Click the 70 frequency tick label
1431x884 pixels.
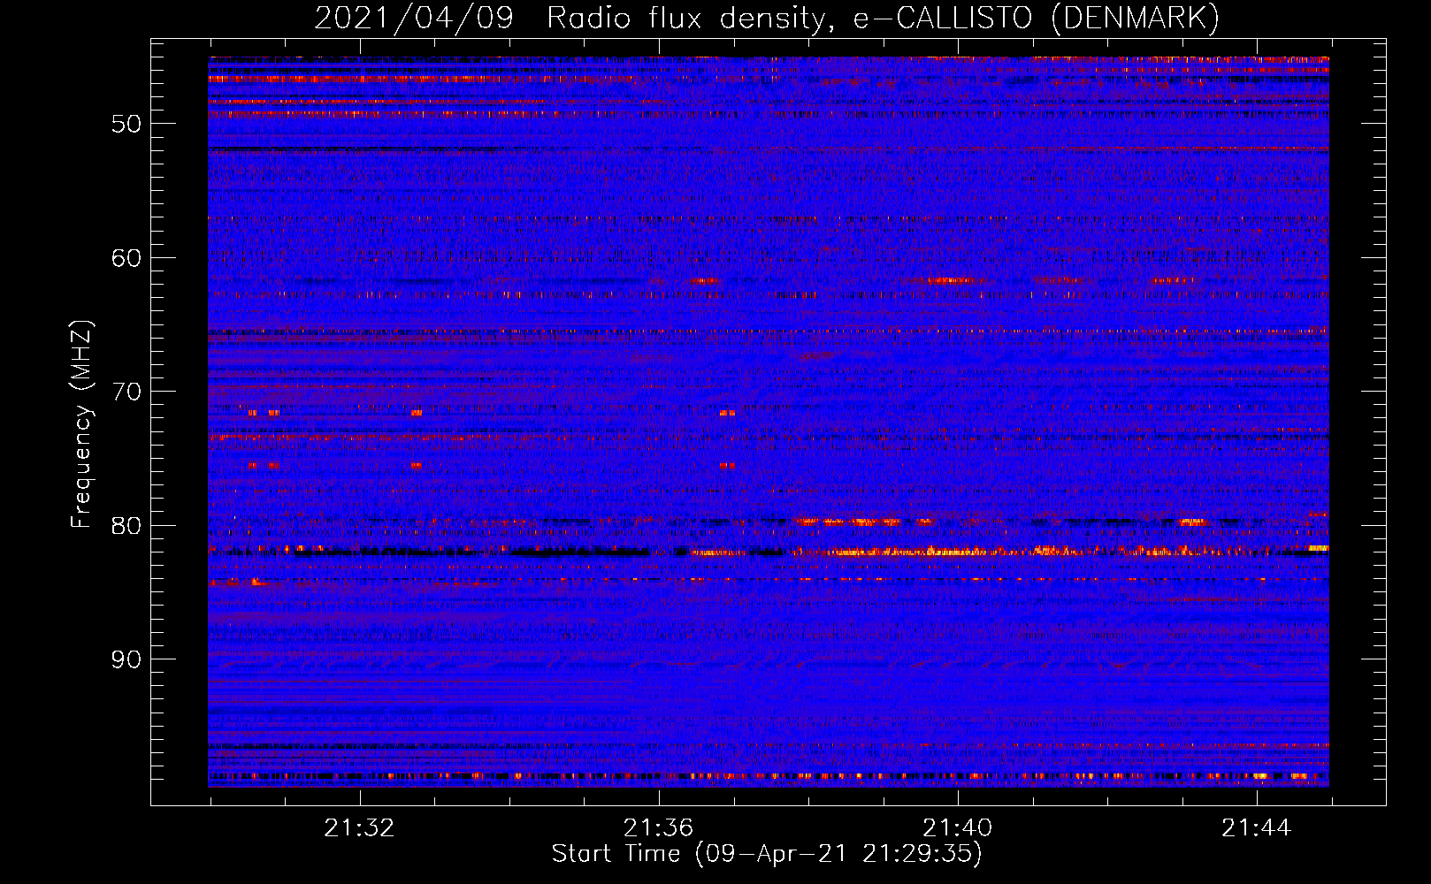(x=126, y=392)
